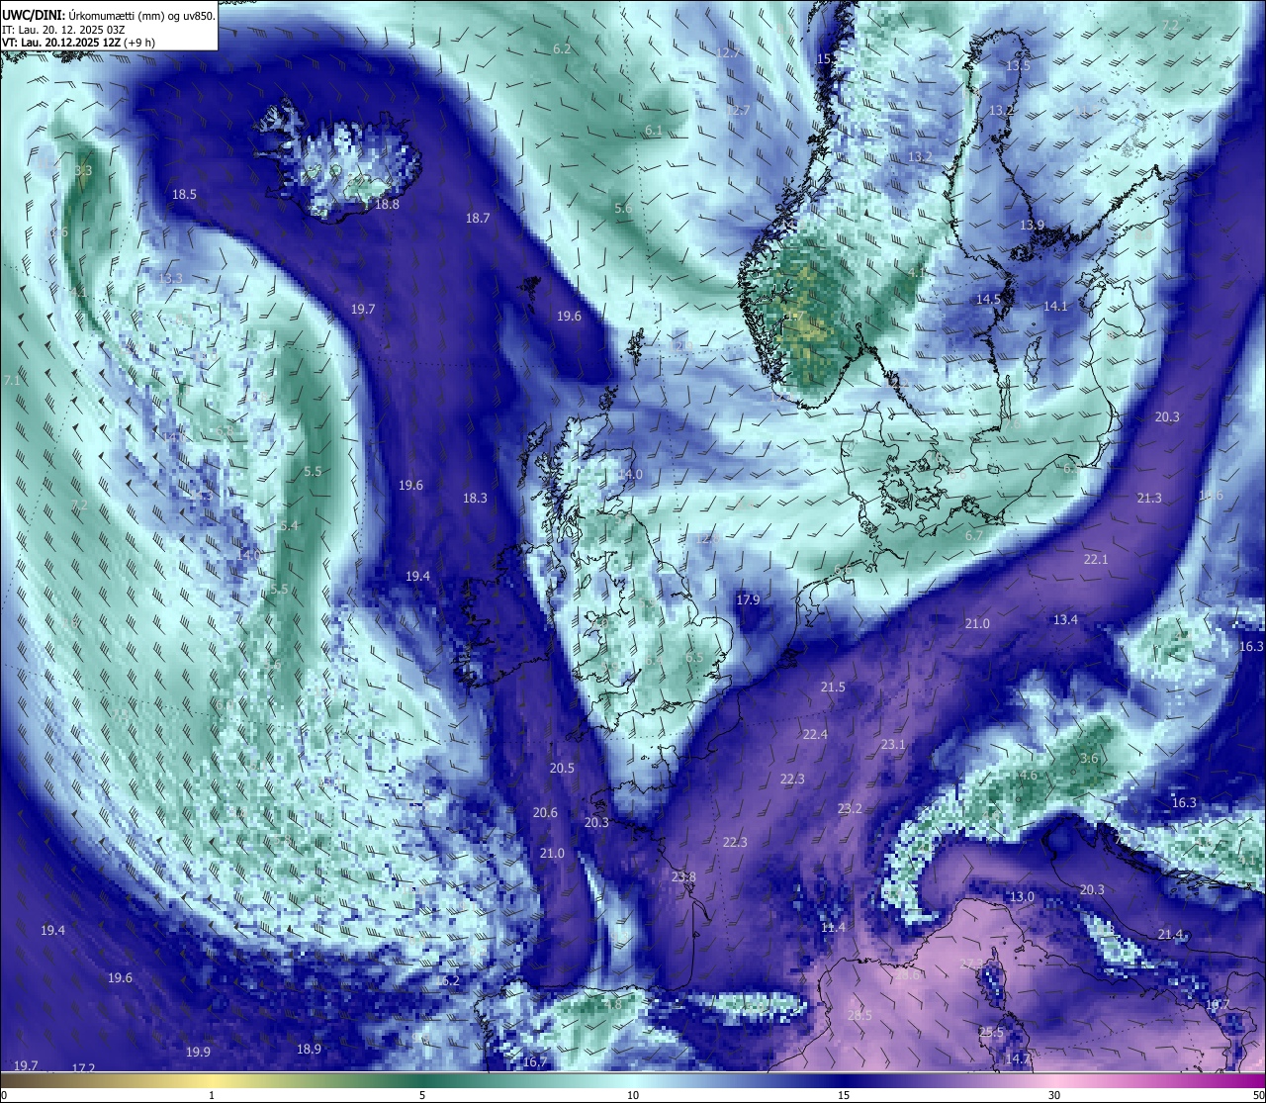Click the 3.3 value on the map
1266x1103 pixels.
[x=83, y=171]
